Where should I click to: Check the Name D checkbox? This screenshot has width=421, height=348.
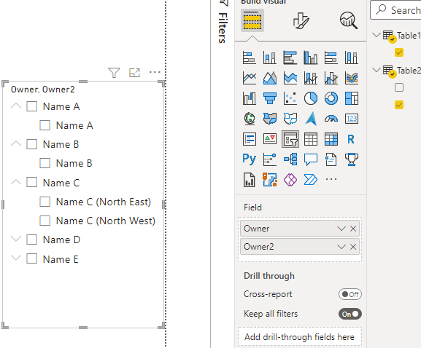click(31, 240)
